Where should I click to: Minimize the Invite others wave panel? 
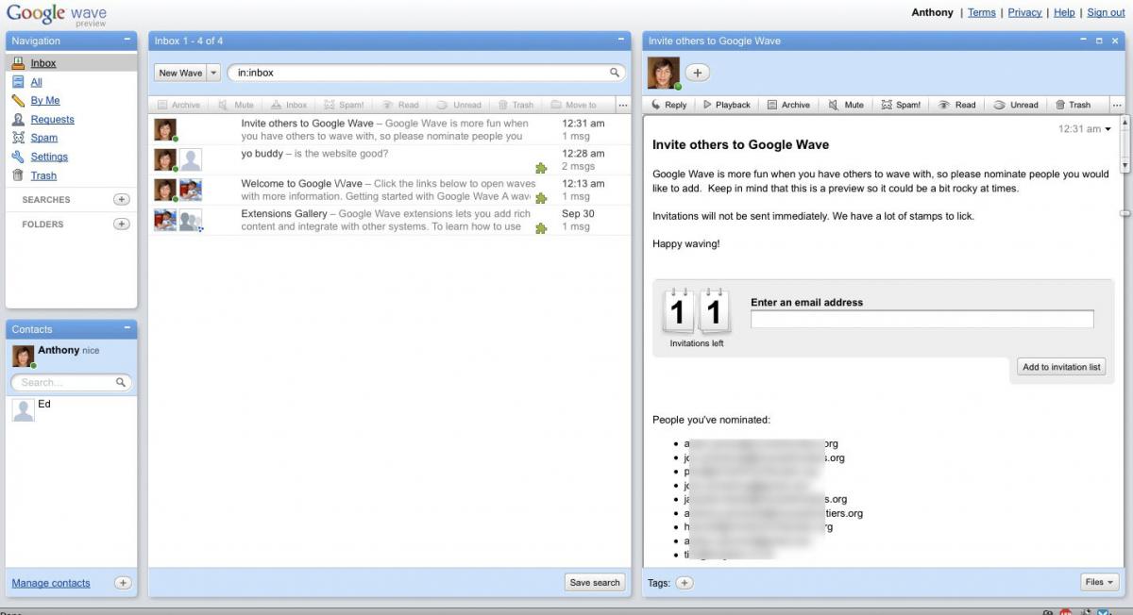click(x=1084, y=41)
